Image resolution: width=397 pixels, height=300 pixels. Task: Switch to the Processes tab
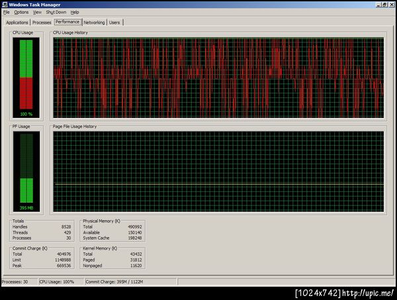coord(42,23)
